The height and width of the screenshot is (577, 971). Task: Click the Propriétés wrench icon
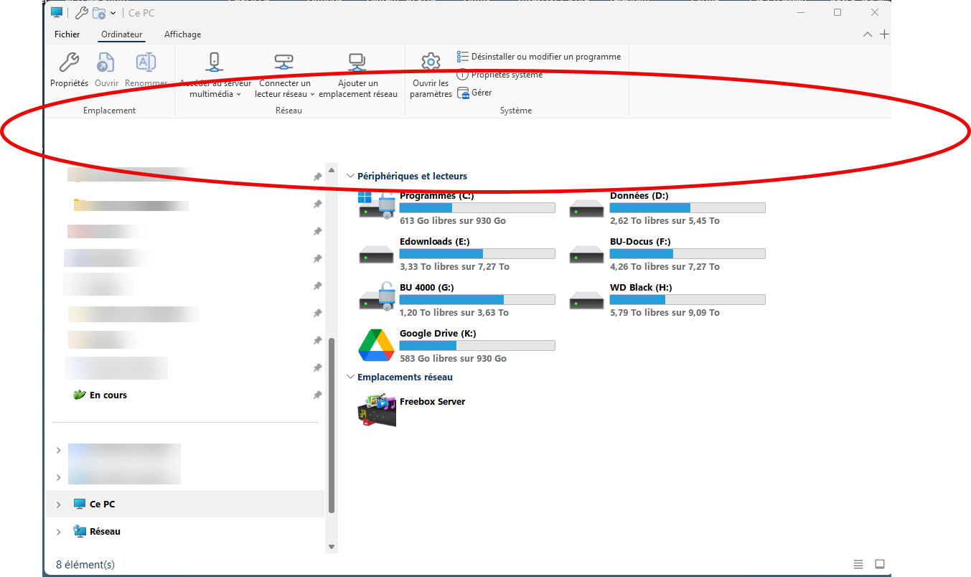pyautogui.click(x=69, y=63)
